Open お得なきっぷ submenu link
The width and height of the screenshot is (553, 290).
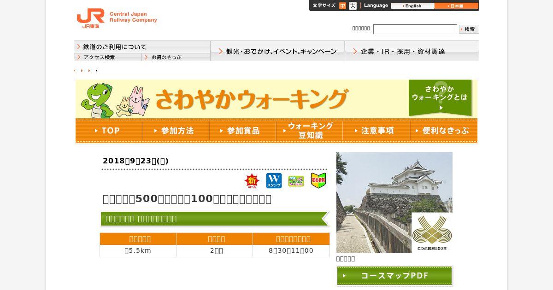(176, 57)
